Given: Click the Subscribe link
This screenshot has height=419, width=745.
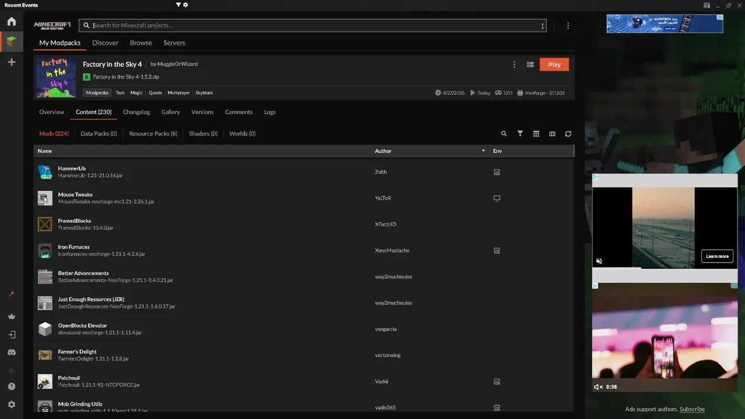Looking at the screenshot, I should [692, 409].
